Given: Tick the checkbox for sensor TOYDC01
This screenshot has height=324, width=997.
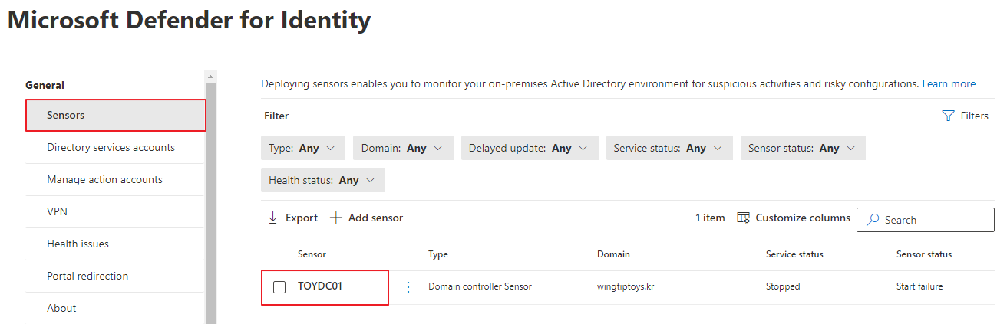Looking at the screenshot, I should click(279, 287).
